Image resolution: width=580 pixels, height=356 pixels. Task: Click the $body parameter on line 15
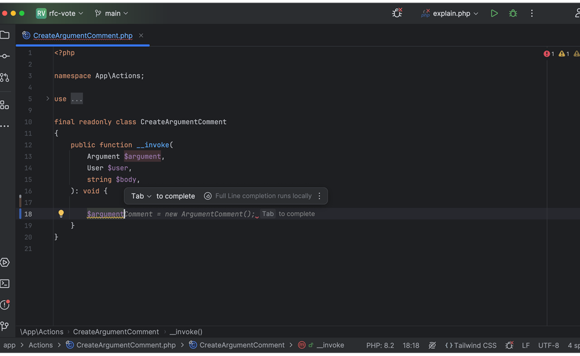coord(126,179)
